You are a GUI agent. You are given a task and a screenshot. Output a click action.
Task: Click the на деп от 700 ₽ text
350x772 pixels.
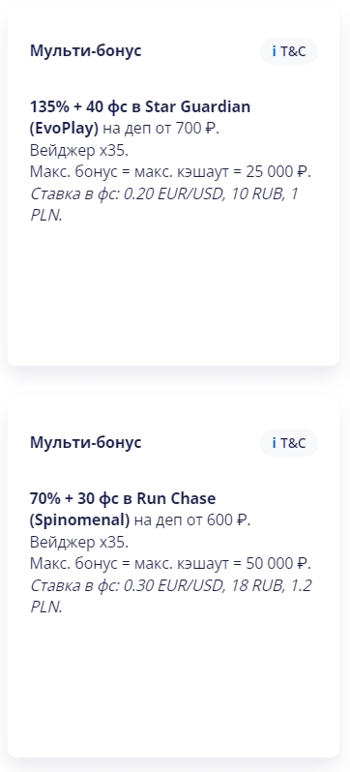point(160,129)
